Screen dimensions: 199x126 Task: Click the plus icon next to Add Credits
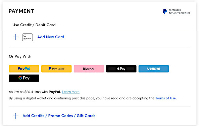coord(15,116)
